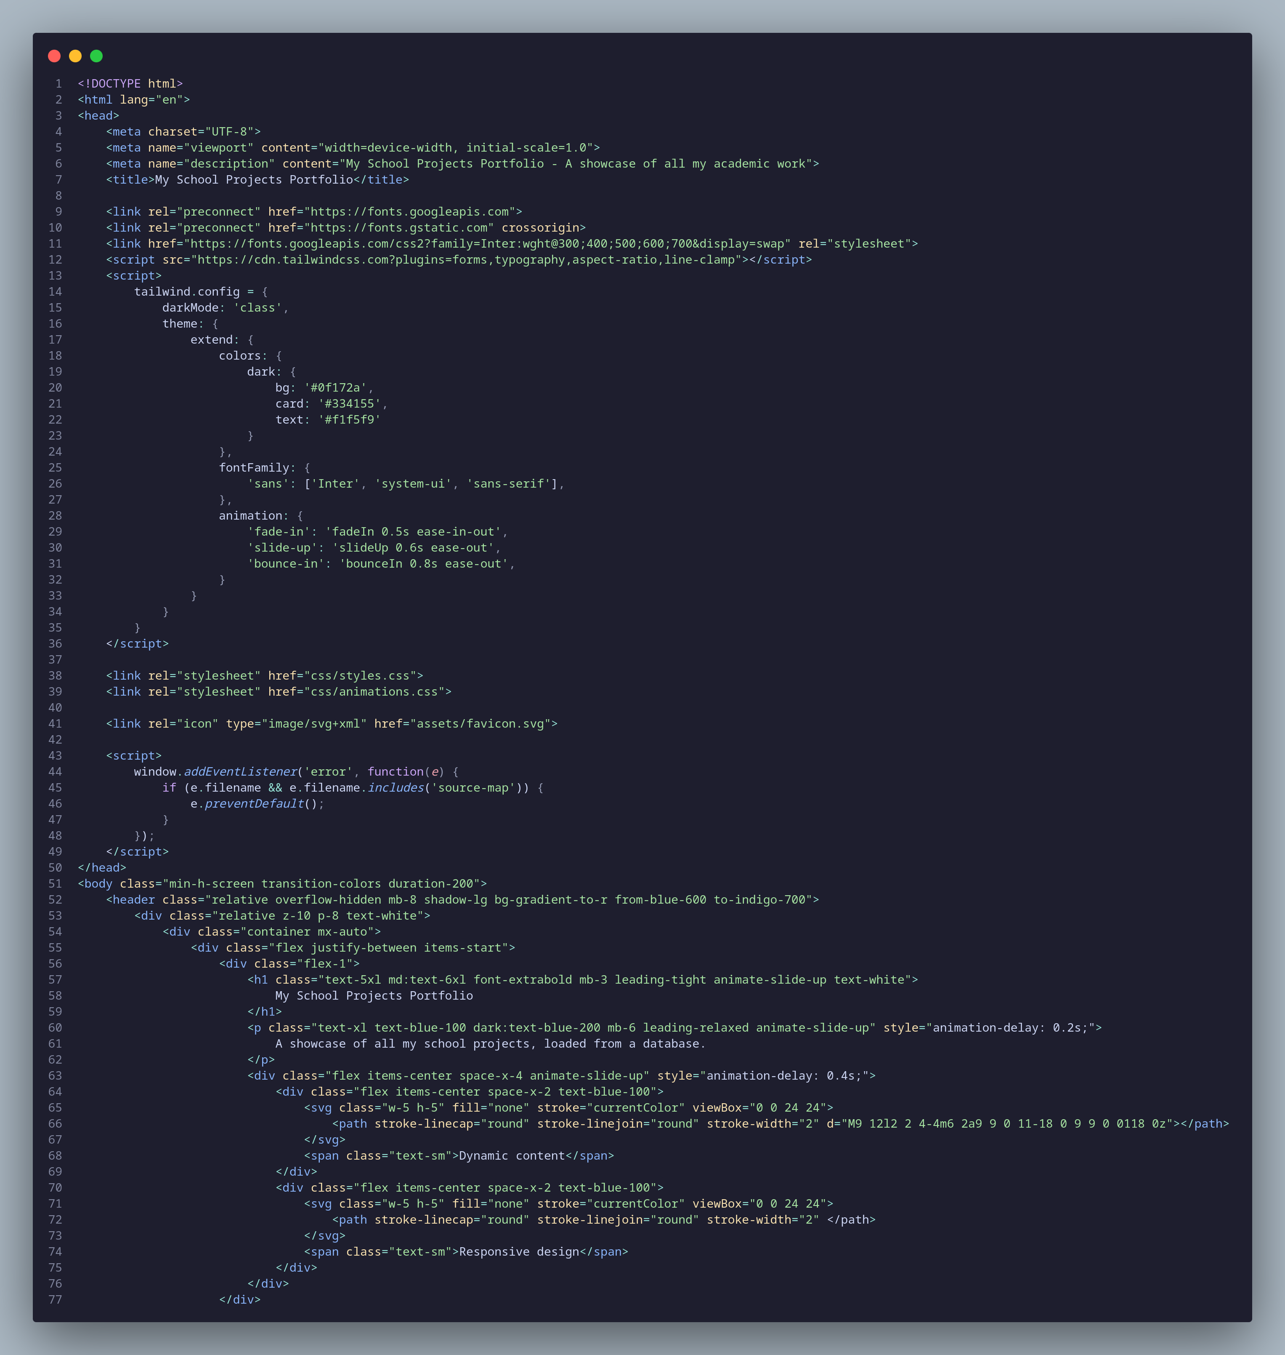Screen dimensions: 1285x1355
Task: Click line number 1 in gutter
Action: (x=59, y=84)
